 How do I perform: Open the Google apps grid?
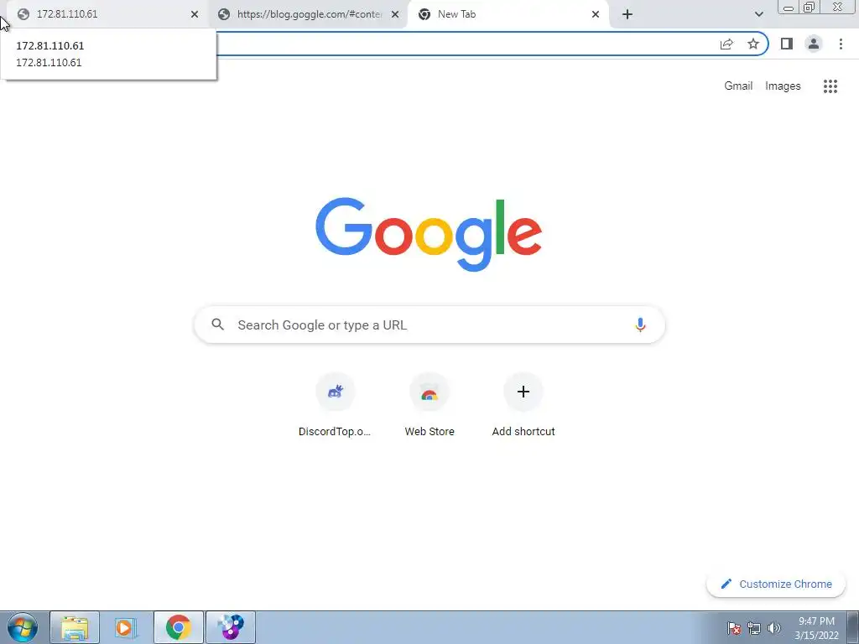[830, 86]
